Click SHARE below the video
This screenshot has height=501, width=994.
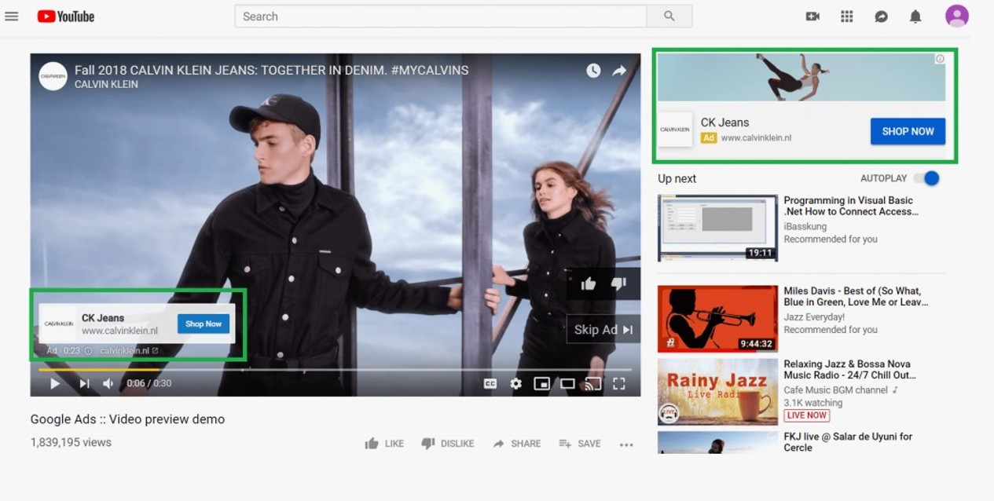[x=517, y=444]
